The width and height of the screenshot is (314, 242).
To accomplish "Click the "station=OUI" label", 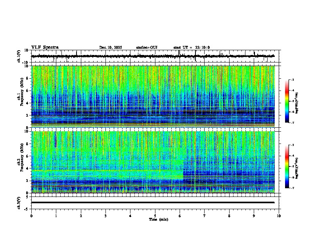I will [147, 47].
